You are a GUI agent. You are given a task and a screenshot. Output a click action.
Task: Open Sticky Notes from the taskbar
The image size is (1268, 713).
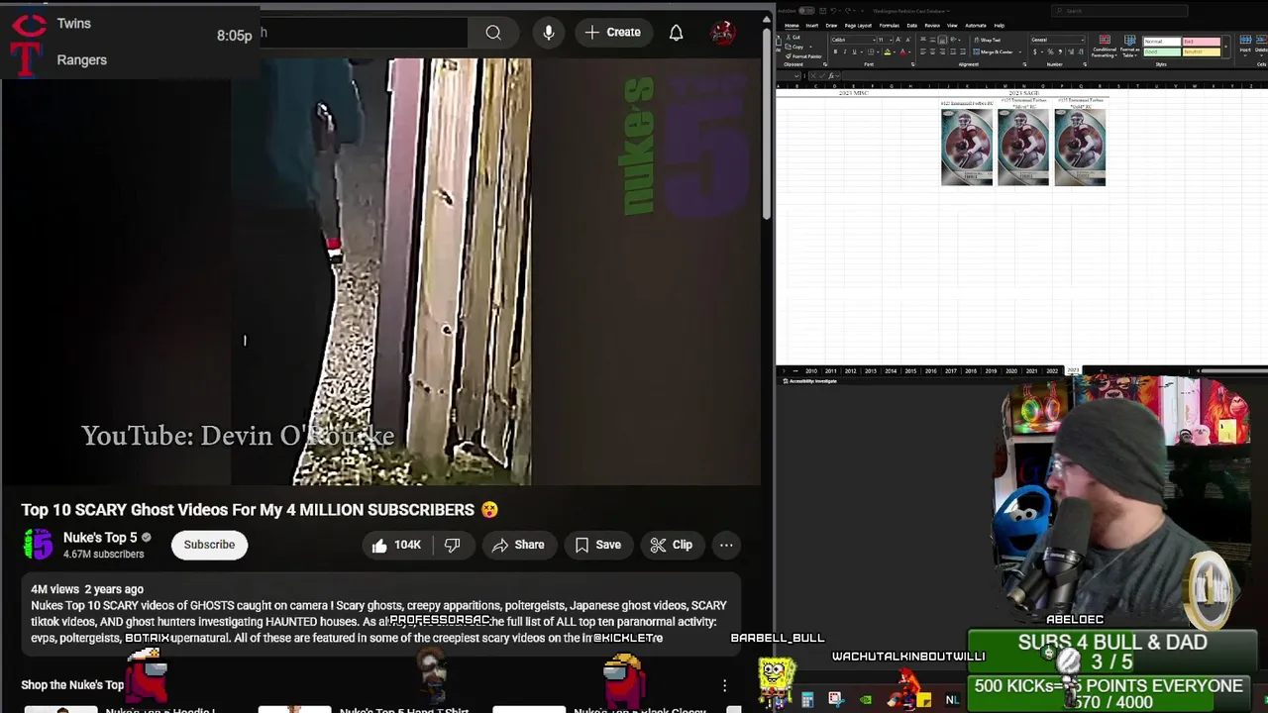[x=923, y=699]
